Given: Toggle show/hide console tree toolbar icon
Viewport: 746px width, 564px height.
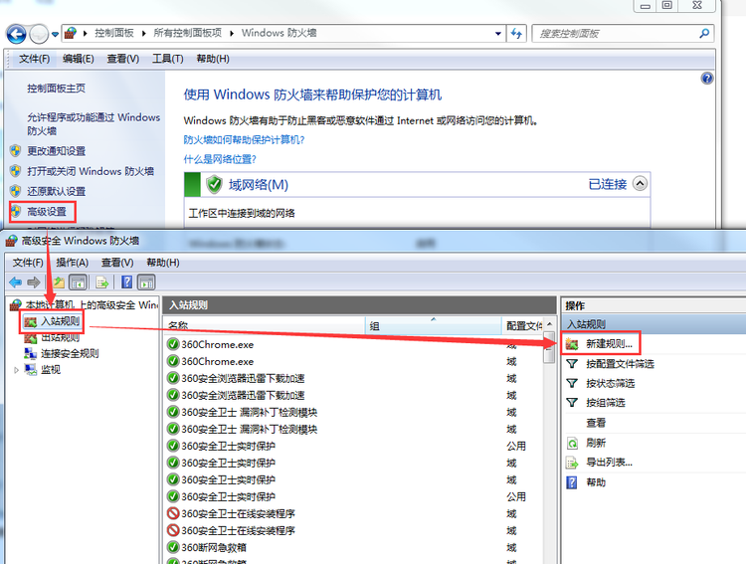Looking at the screenshot, I should (x=78, y=282).
